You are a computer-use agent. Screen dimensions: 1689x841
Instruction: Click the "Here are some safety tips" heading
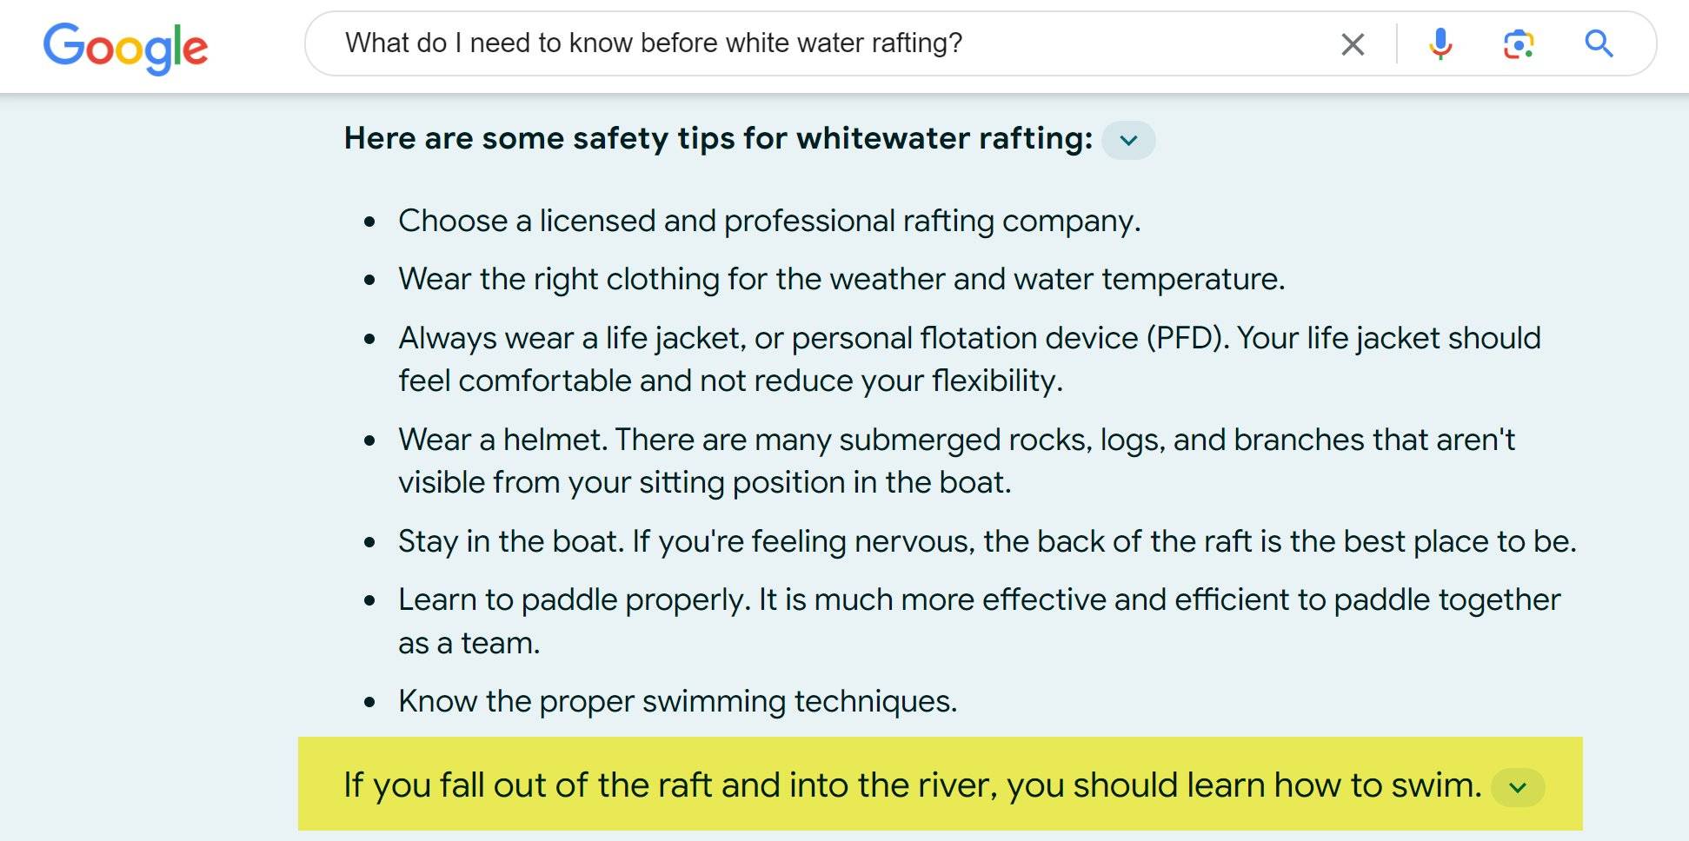pyautogui.click(x=718, y=139)
